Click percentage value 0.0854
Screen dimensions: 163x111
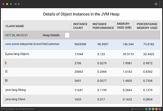tap(148, 100)
